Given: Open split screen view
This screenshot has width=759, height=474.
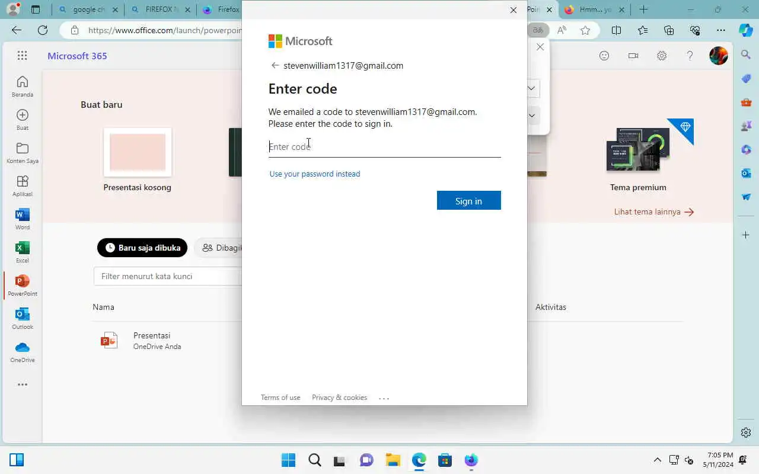Looking at the screenshot, I should [616, 30].
